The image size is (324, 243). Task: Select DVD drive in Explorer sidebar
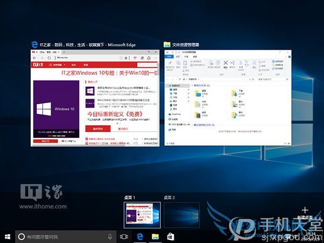point(179,124)
